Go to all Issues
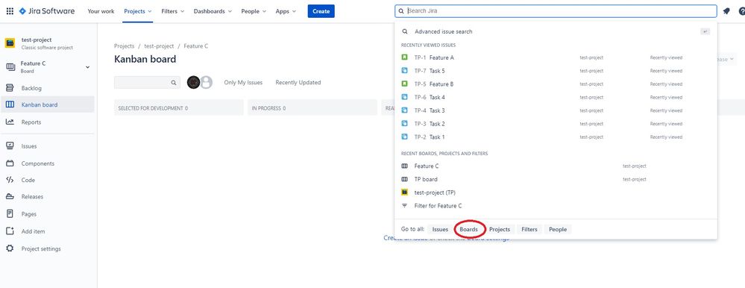Screen dimensions: 745x288 [440, 229]
